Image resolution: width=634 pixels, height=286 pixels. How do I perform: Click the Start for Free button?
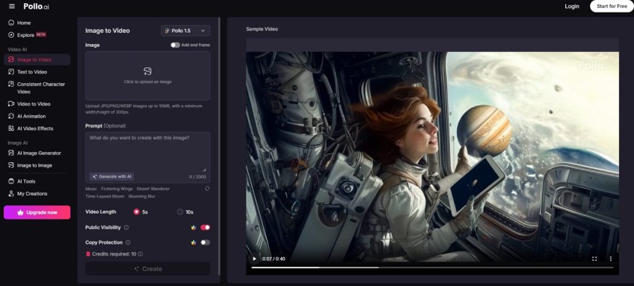click(610, 6)
